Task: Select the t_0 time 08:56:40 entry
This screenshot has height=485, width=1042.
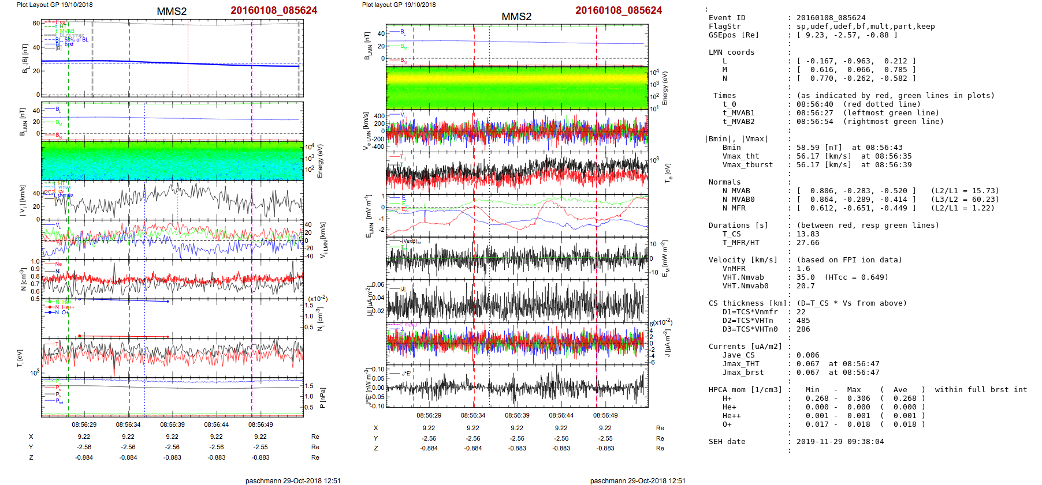Action: tap(814, 104)
